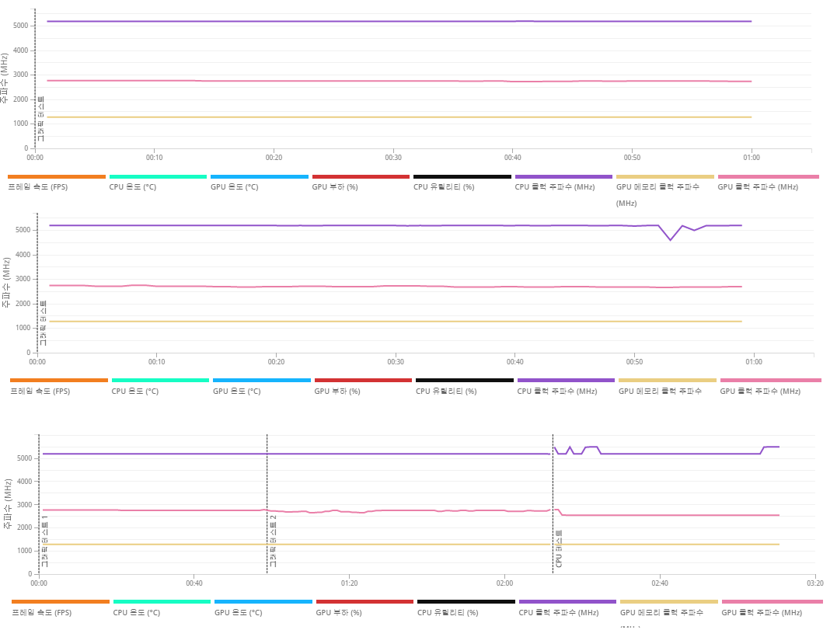Toggle CPU 유틸리티 (%) legend in top chart
Image resolution: width=830 pixels, height=637 pixels.
(443, 187)
